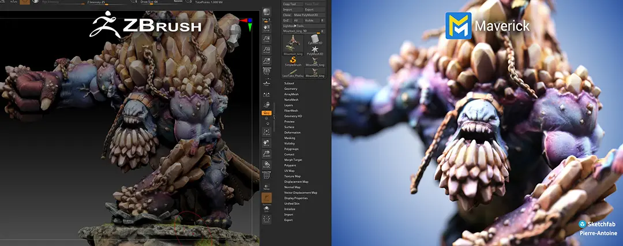623x246 pixels.
Task: Toggle the Persp perspective icon
Action: coord(267,72)
